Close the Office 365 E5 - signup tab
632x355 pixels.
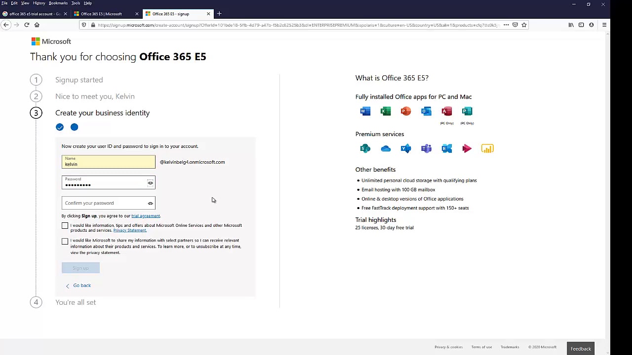(x=208, y=14)
